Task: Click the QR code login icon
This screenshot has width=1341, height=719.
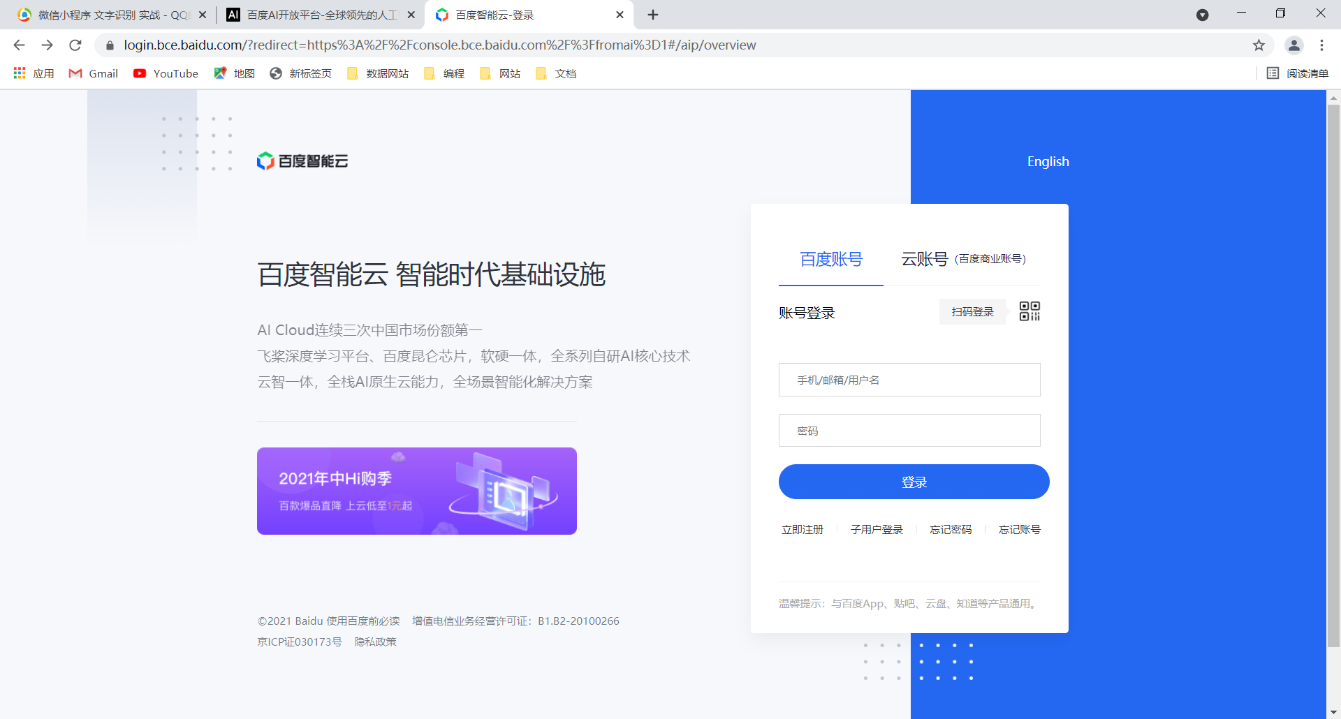Action: [x=1029, y=311]
